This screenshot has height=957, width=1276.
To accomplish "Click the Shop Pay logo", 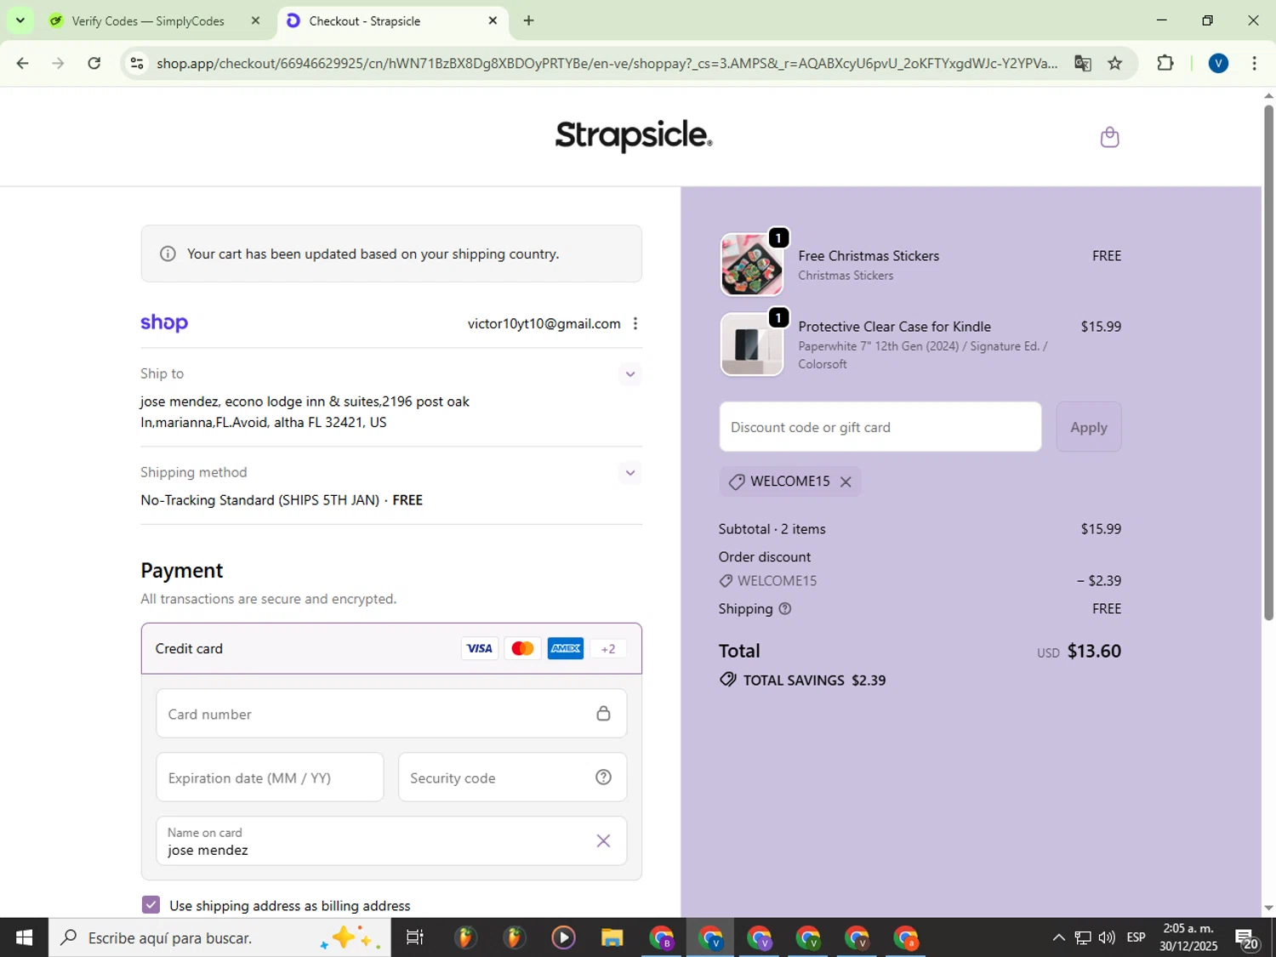I will pyautogui.click(x=164, y=322).
